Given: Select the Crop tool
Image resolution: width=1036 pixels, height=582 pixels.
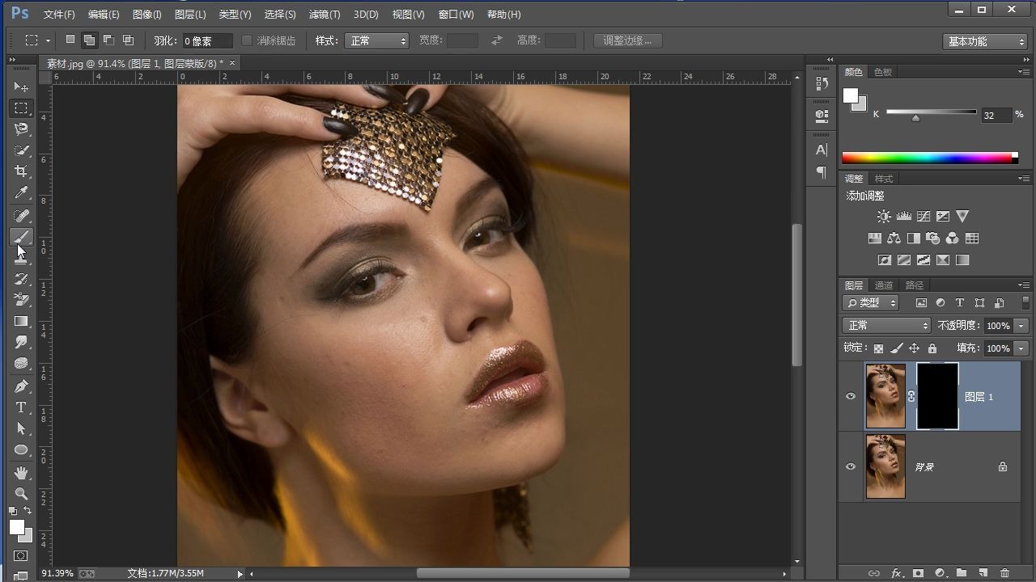Looking at the screenshot, I should [21, 171].
